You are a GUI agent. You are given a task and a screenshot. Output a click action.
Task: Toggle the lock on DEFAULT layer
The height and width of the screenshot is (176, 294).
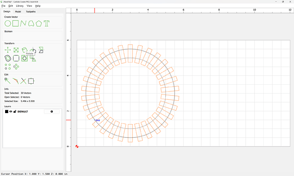15,111
